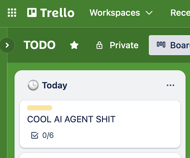Click the Trello wordmark text
Image resolution: width=190 pixels, height=158 pixels.
point(57,13)
